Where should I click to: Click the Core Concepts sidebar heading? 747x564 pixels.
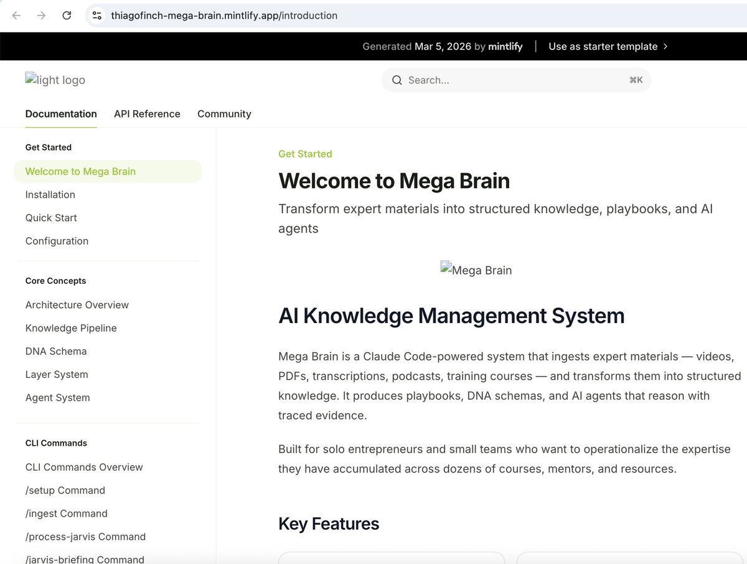click(55, 281)
